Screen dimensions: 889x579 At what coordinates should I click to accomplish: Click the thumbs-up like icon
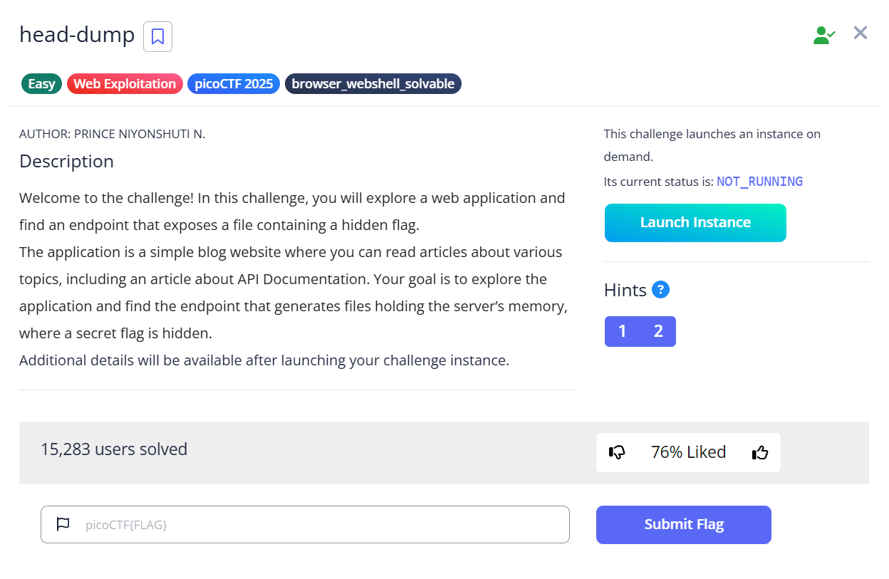pyautogui.click(x=760, y=452)
